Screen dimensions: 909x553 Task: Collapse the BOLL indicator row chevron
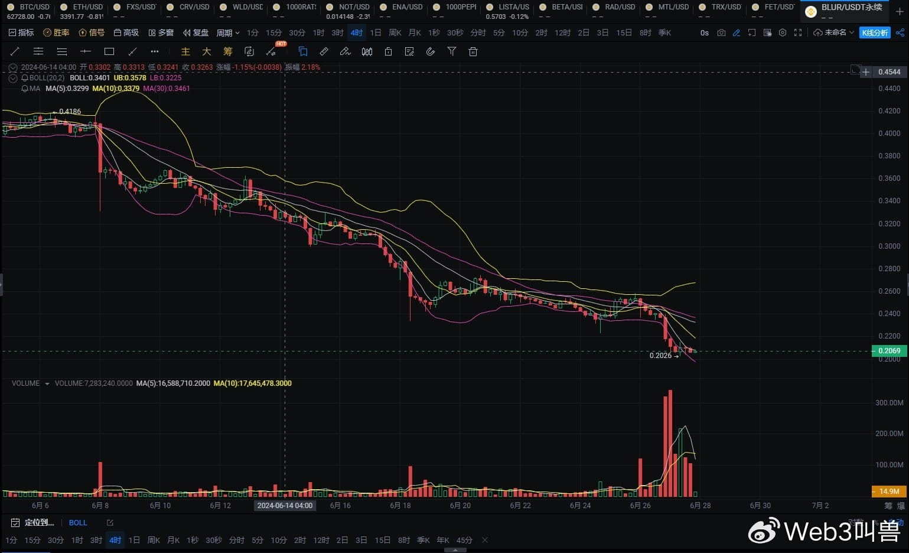[13, 77]
